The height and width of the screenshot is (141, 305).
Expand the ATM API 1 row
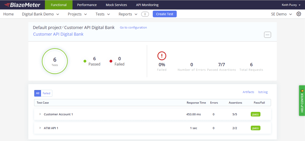click(x=40, y=128)
